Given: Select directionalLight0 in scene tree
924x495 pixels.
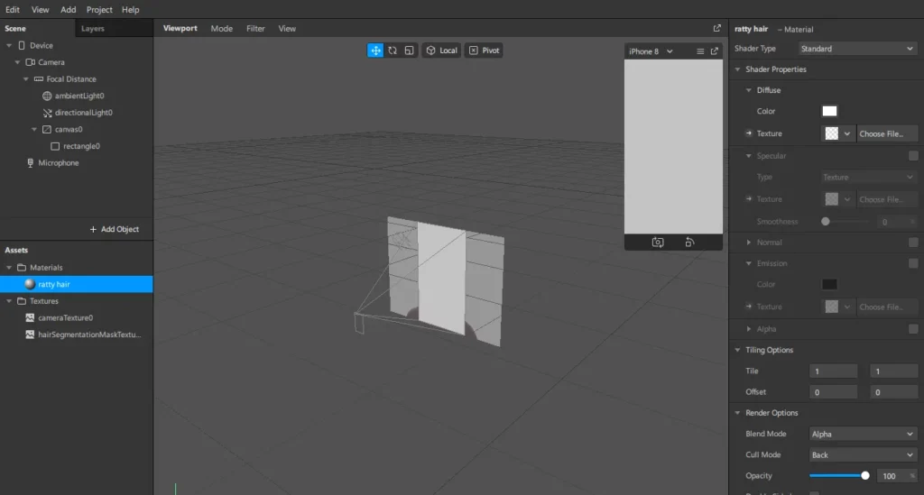Looking at the screenshot, I should tap(83, 113).
